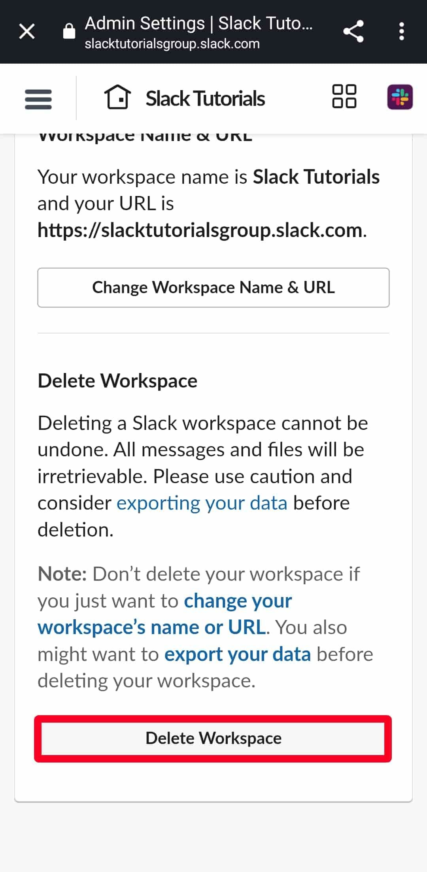The height and width of the screenshot is (872, 427).
Task: Share this Admin Settings page
Action: 353,31
